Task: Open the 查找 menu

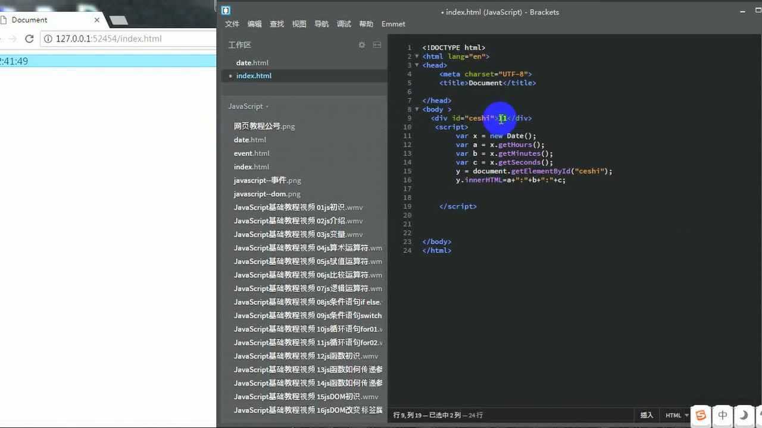Action: pyautogui.click(x=277, y=24)
